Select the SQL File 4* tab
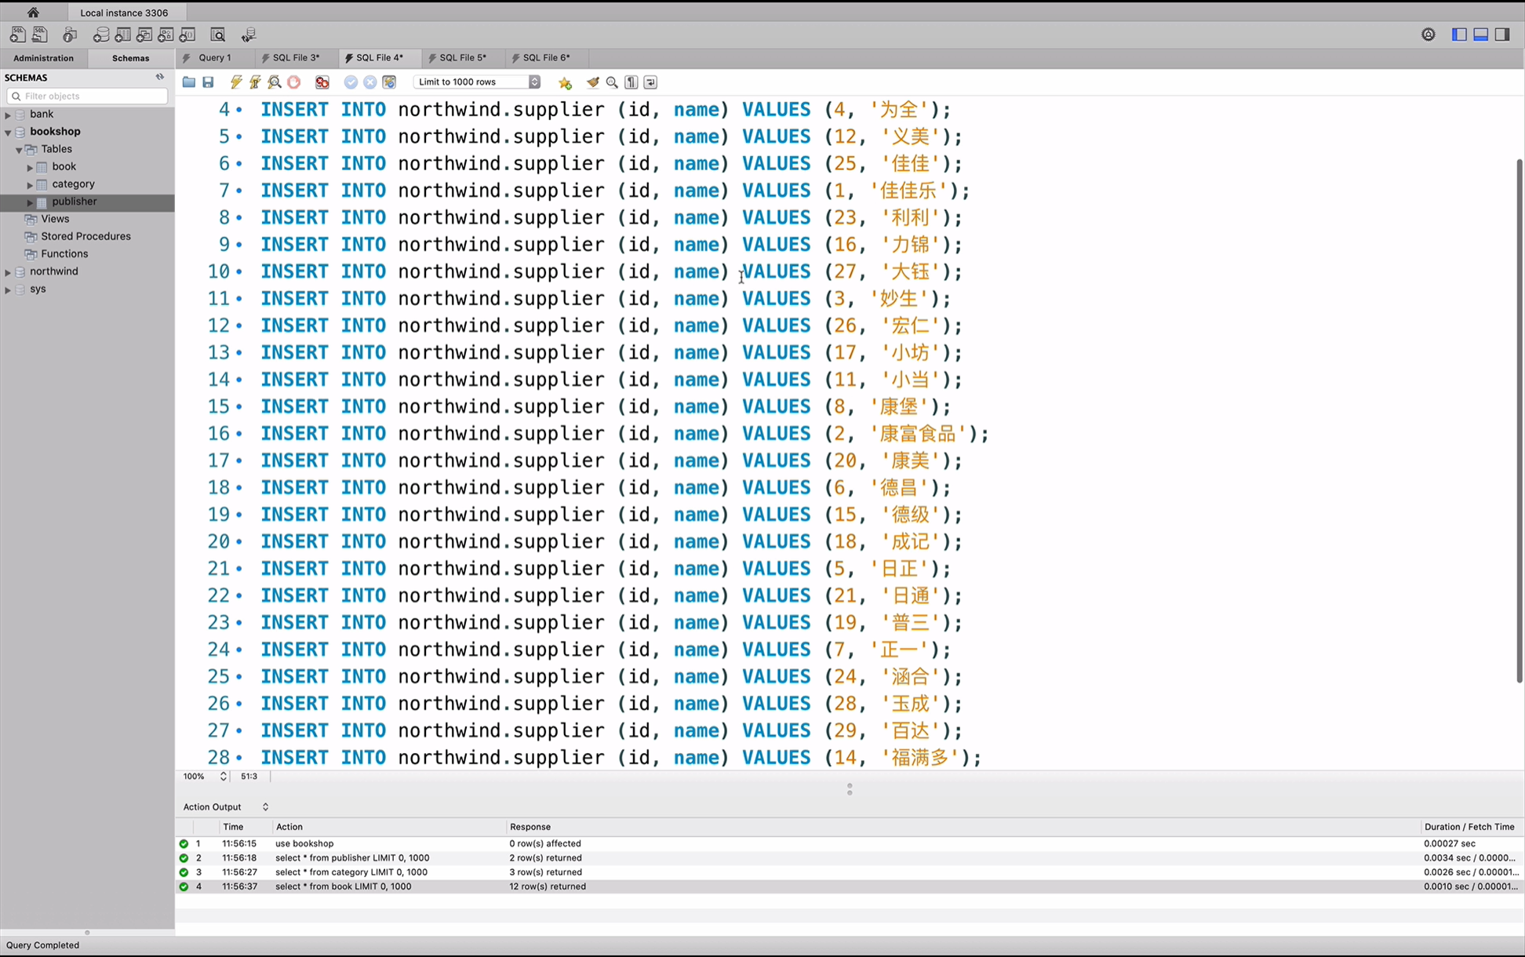 click(380, 58)
